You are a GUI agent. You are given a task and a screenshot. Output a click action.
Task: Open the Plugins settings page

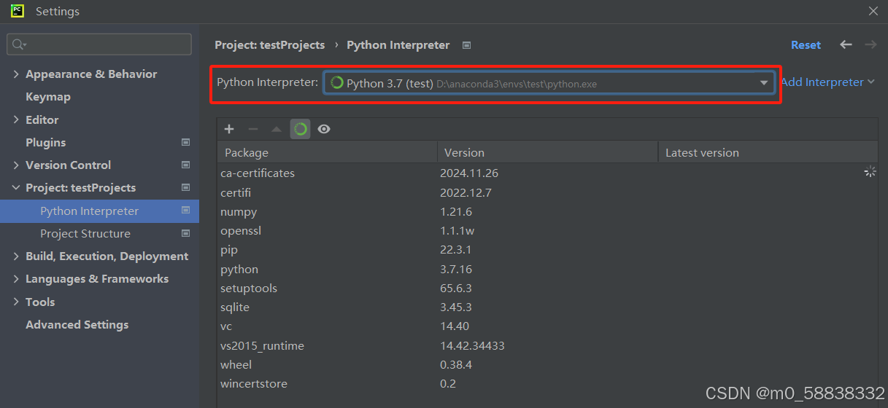click(46, 142)
